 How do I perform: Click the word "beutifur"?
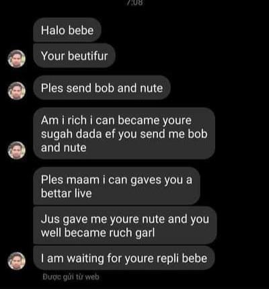[88, 56]
